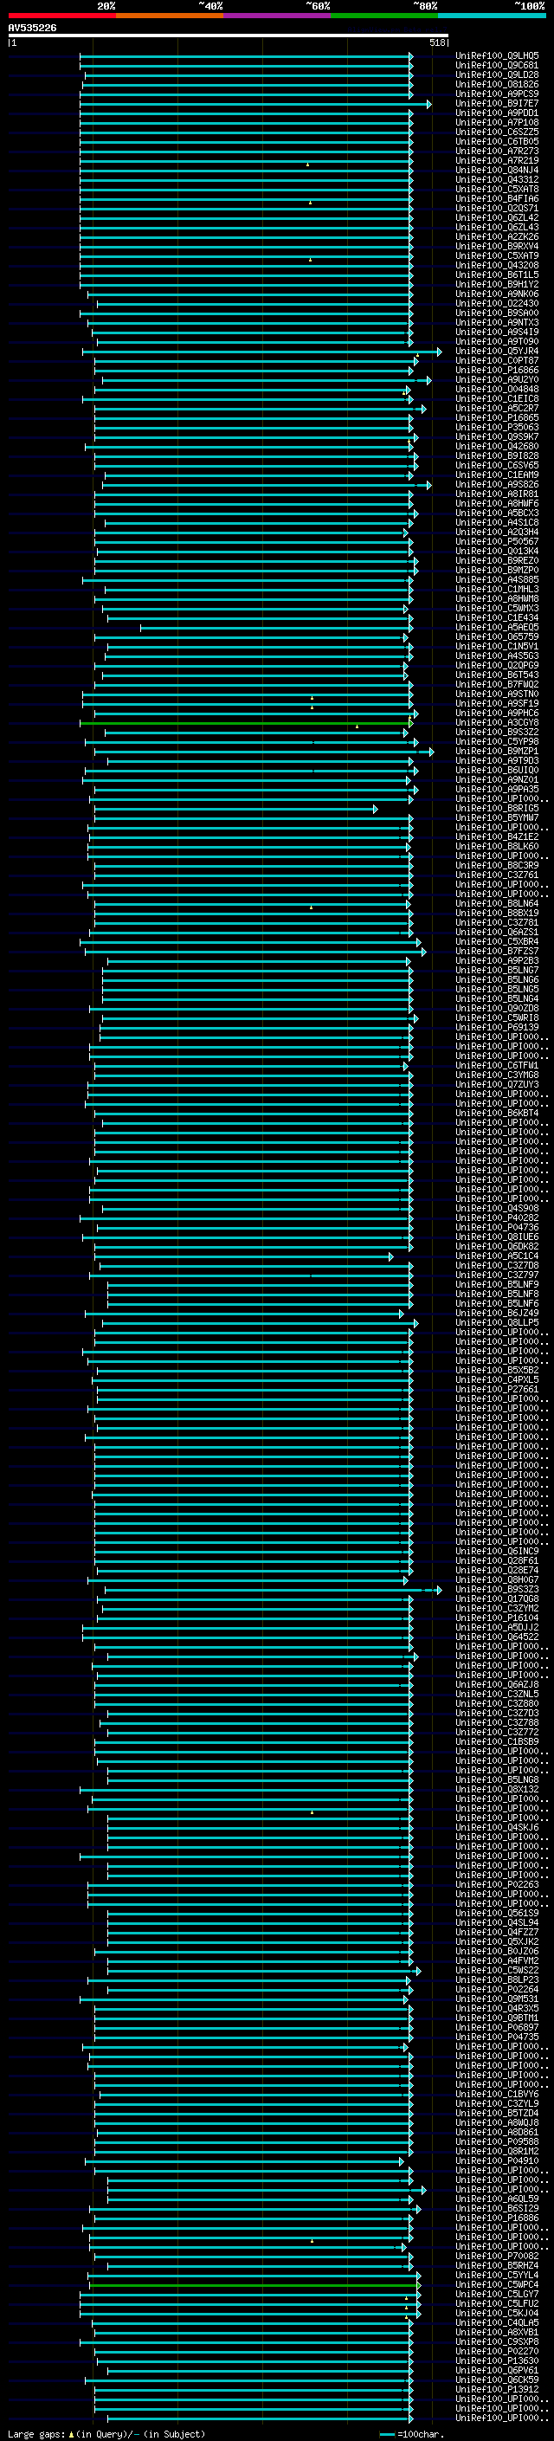Select the UniRef100_B9MZP1 label
554x2441 pixels.
[x=497, y=751]
